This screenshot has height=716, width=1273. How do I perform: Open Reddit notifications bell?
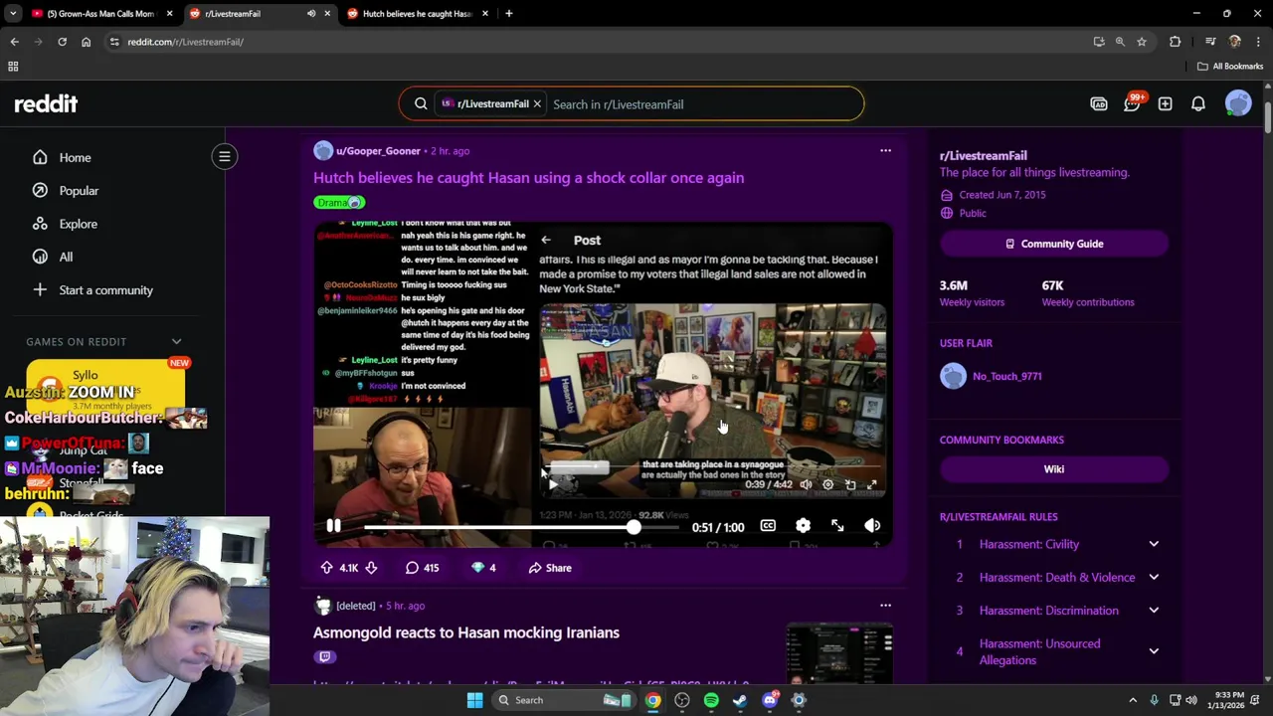pos(1198,103)
